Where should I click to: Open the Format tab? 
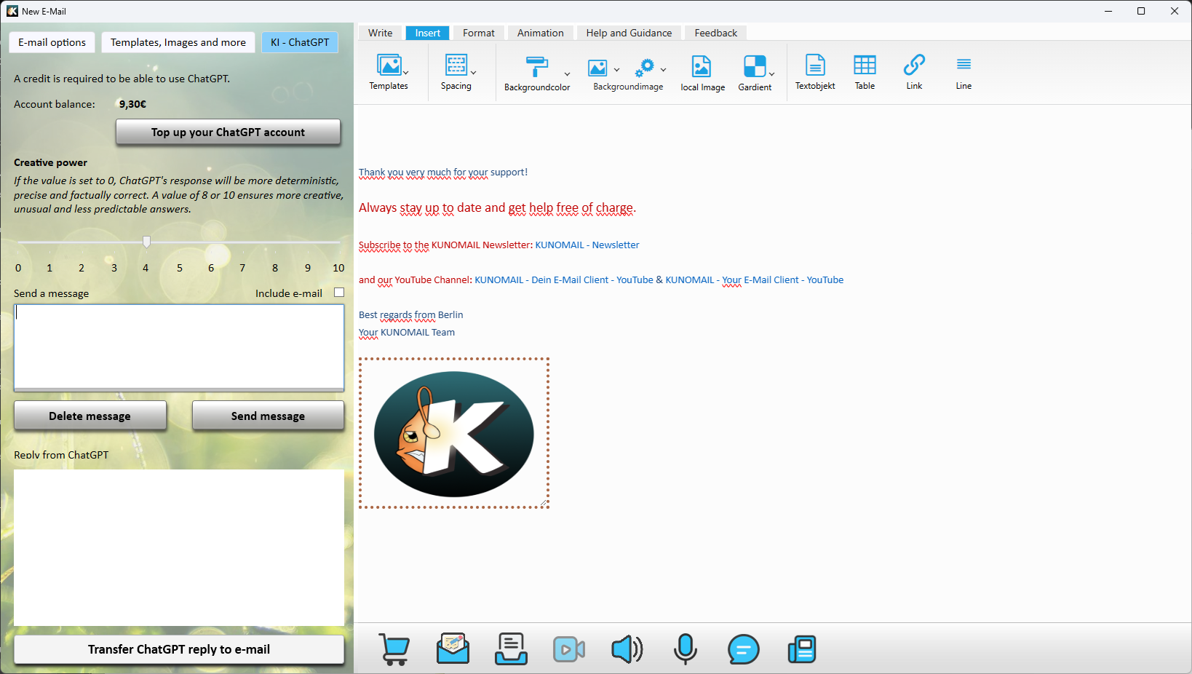(x=478, y=33)
